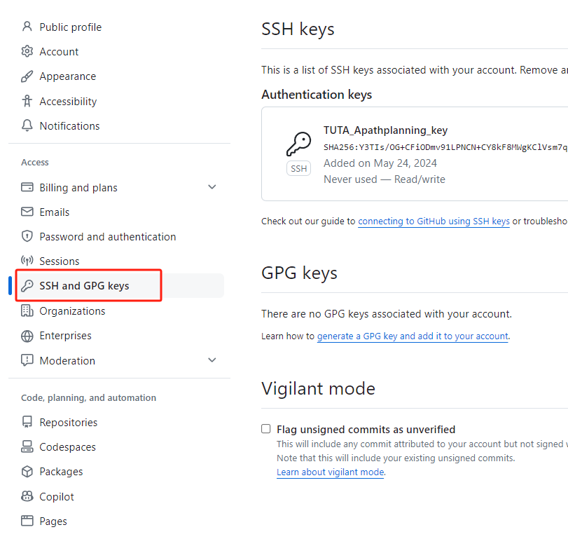Enable Flag unsigned commits as unverified
568x539 pixels.
point(266,429)
